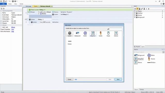
Task: Select the Background object in Add action dialog
Action: click(77, 34)
